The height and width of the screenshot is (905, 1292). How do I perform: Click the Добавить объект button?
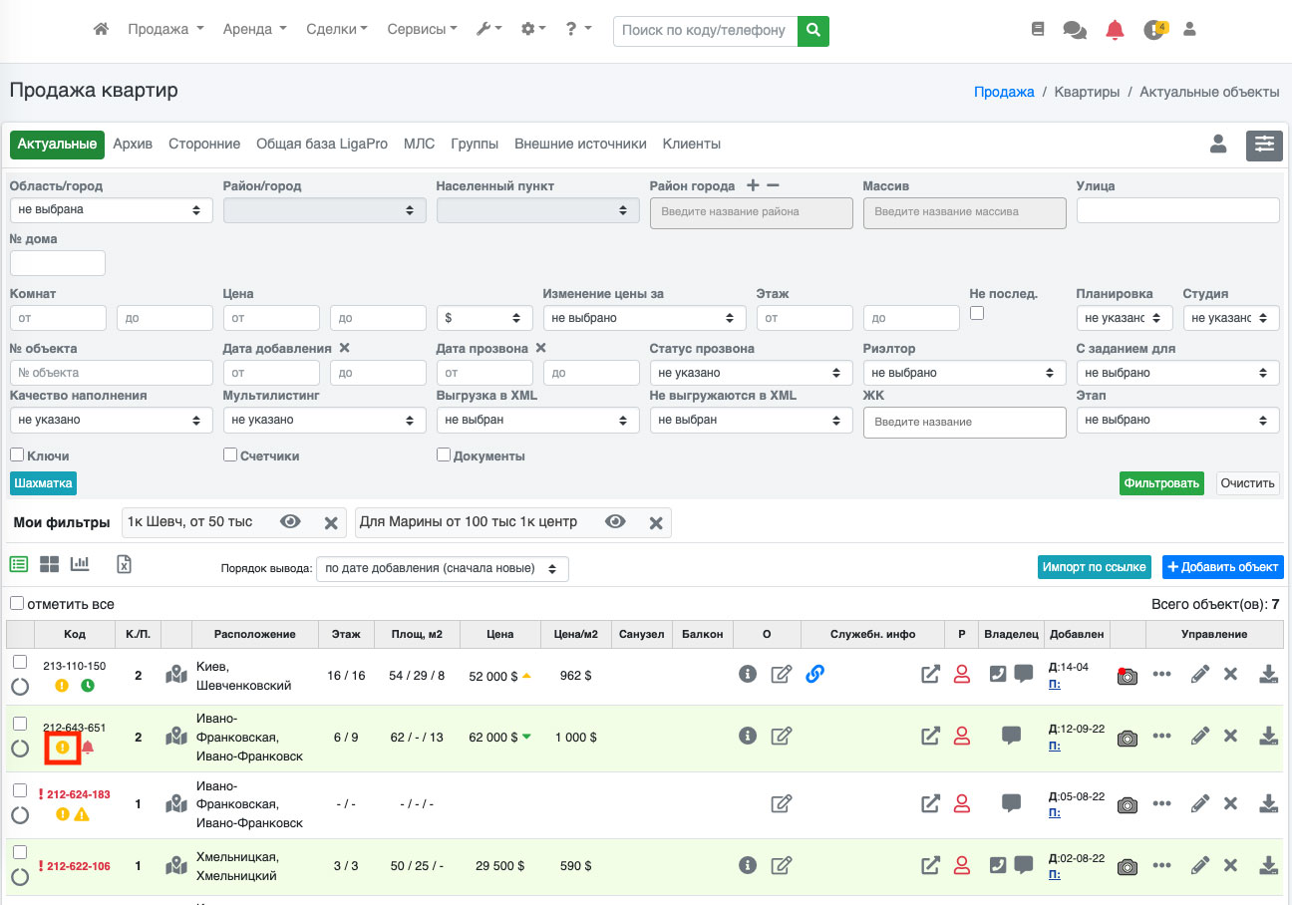click(1222, 567)
